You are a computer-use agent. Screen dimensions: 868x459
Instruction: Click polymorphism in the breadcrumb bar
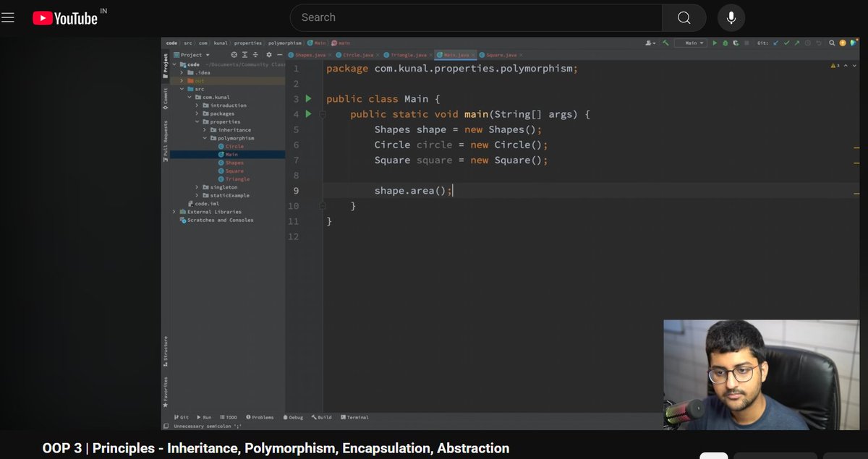tap(284, 43)
